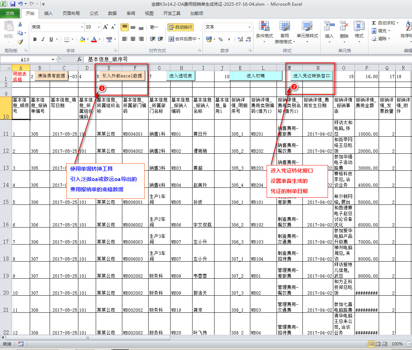Click the 清除原有数据 button
This screenshot has width=412, height=350.
(51, 76)
